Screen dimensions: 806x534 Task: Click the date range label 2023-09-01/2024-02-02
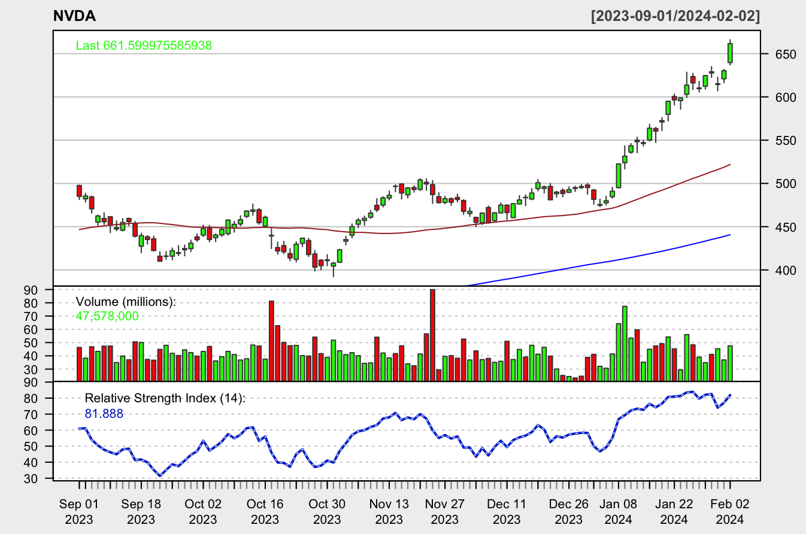click(675, 16)
